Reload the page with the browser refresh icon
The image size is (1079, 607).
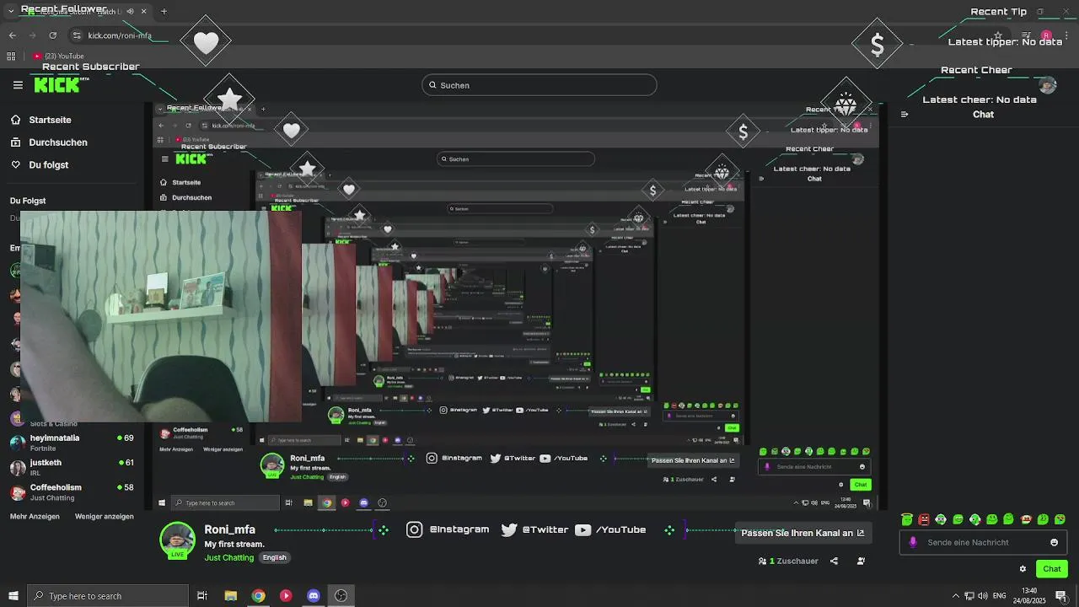[x=52, y=35]
